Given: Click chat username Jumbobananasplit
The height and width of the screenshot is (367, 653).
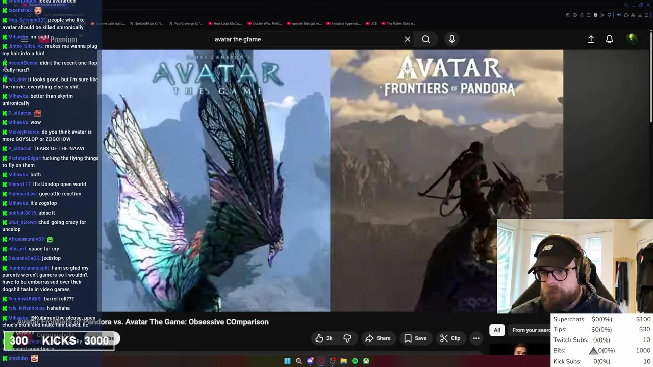Looking at the screenshot, I should (29, 268).
